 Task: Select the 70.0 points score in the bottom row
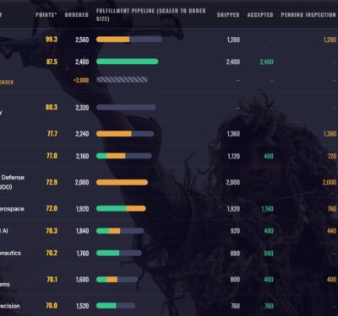point(52,306)
